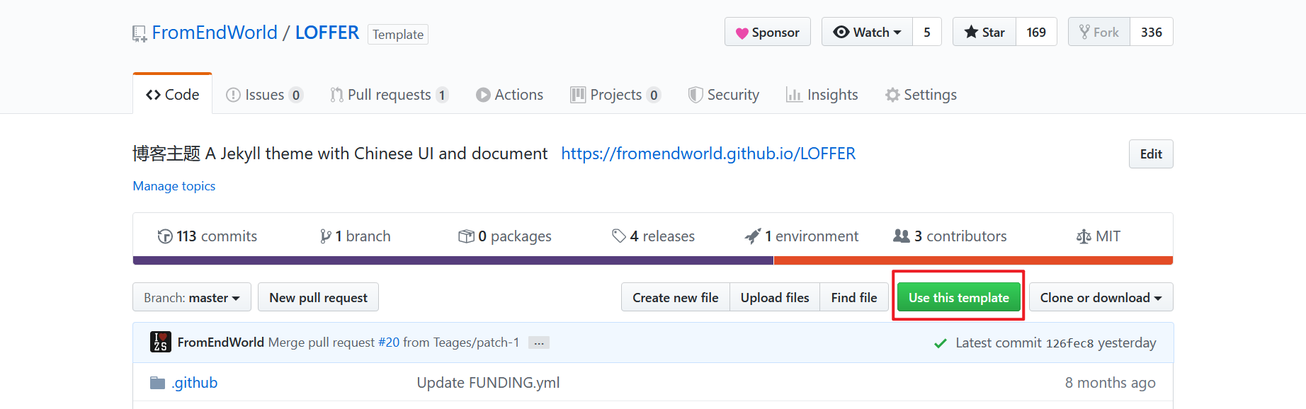View the 0 packages page
The width and height of the screenshot is (1306, 409).
click(505, 236)
